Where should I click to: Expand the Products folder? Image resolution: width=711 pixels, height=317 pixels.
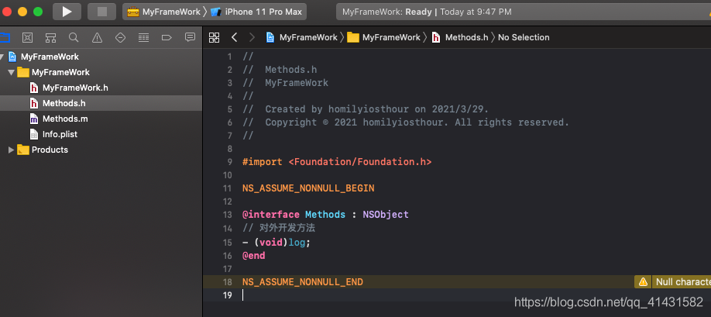11,150
